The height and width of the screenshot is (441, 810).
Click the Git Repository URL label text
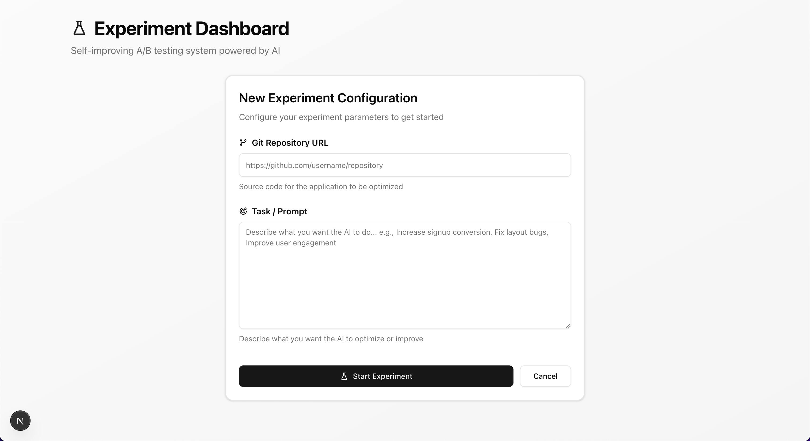pos(290,143)
